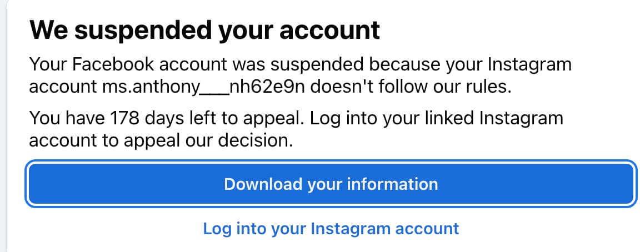Screen dimensions: 640x252
Task: Click the Download your information button
Action: coord(331,184)
